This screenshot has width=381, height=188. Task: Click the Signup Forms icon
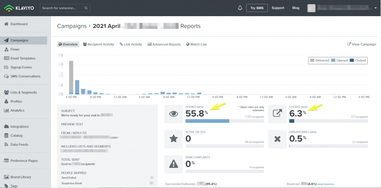[6, 67]
